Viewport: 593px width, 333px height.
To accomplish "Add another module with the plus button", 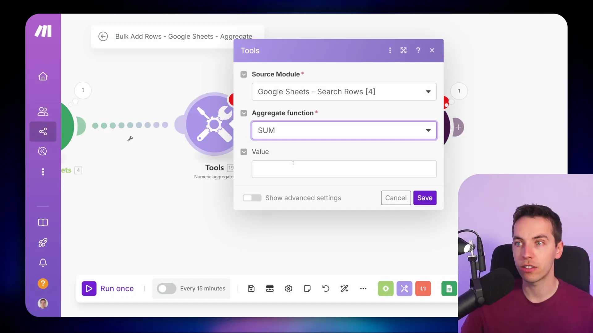I will coord(458,127).
